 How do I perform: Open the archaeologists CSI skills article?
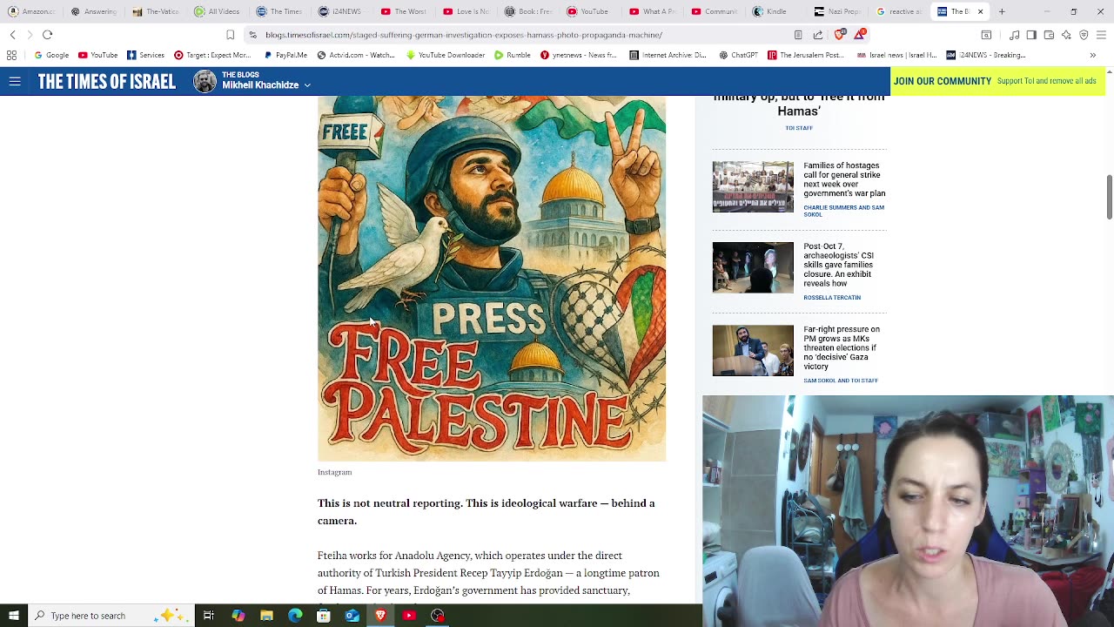pyautogui.click(x=838, y=265)
